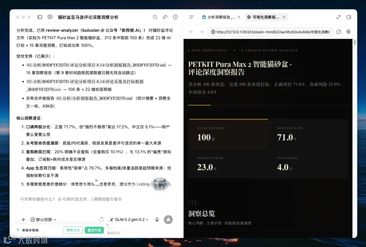The image size is (366, 247).
Task: Click the 重启升级 button
Action: click(x=94, y=230)
